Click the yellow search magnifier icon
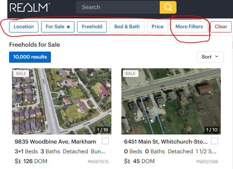The height and width of the screenshot is (169, 233). point(168,7)
